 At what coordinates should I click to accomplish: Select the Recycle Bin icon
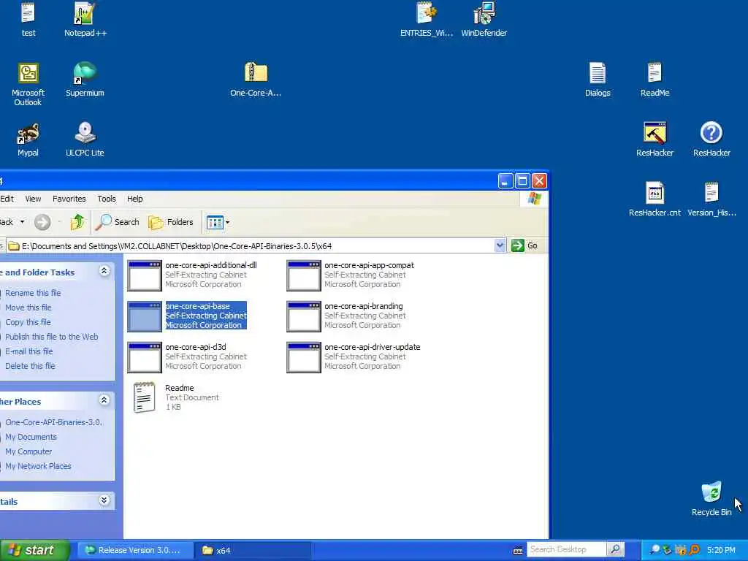point(711,499)
